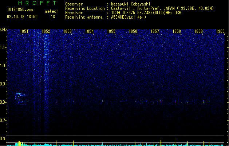Click the date 02.10.19 18:50
229x146 pixels.
(x=22, y=17)
